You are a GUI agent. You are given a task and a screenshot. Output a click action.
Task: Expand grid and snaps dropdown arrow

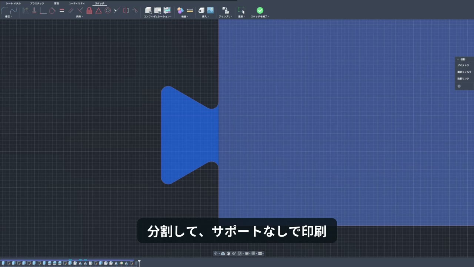[256, 254]
